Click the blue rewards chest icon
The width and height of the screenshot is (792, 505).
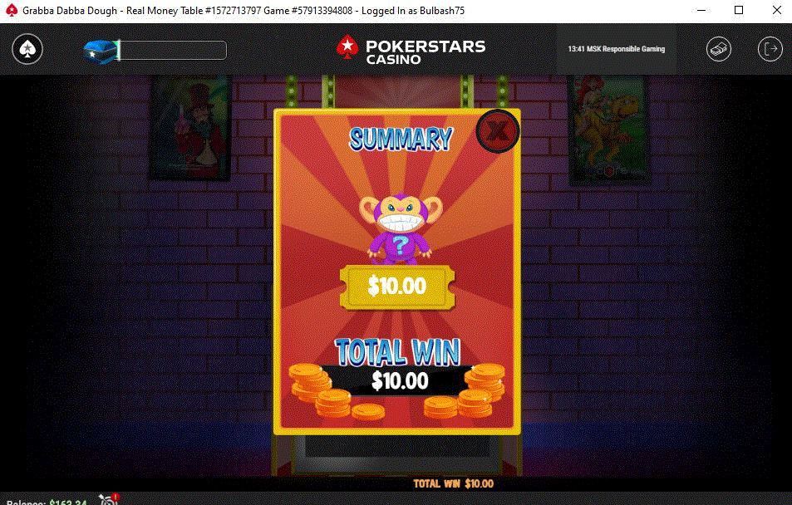pos(100,51)
